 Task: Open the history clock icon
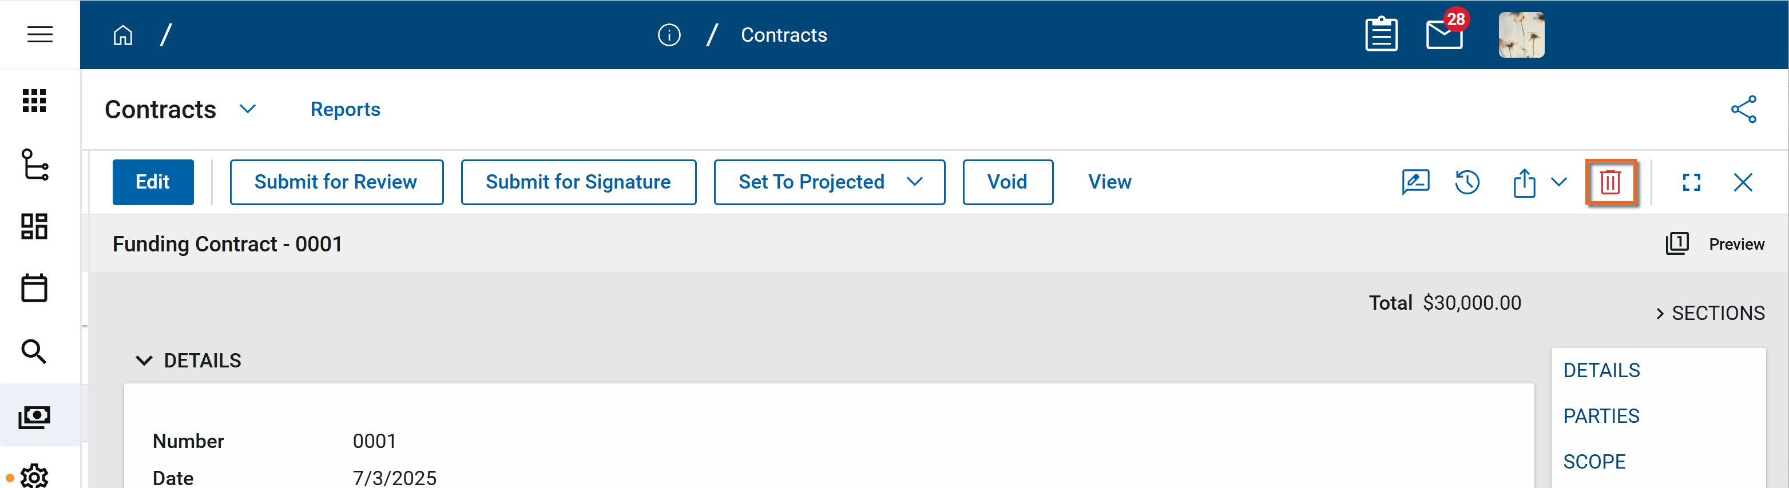point(1467,182)
